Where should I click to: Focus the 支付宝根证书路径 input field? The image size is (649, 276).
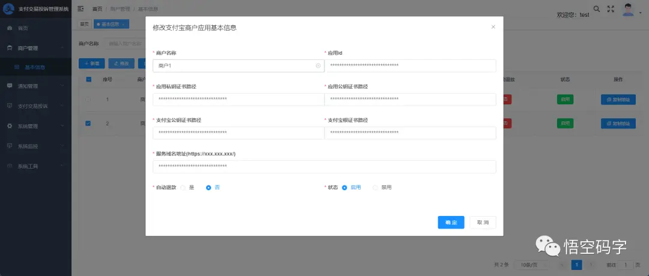point(410,133)
